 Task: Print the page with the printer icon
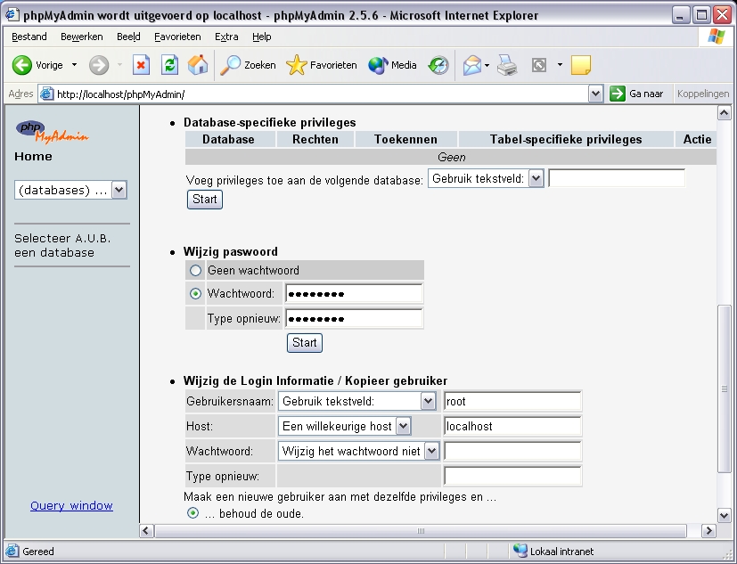[x=507, y=65]
